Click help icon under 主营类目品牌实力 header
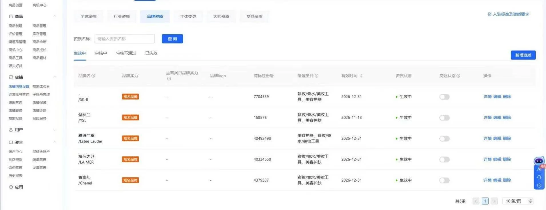The width and height of the screenshot is (546, 210). pyautogui.click(x=169, y=79)
